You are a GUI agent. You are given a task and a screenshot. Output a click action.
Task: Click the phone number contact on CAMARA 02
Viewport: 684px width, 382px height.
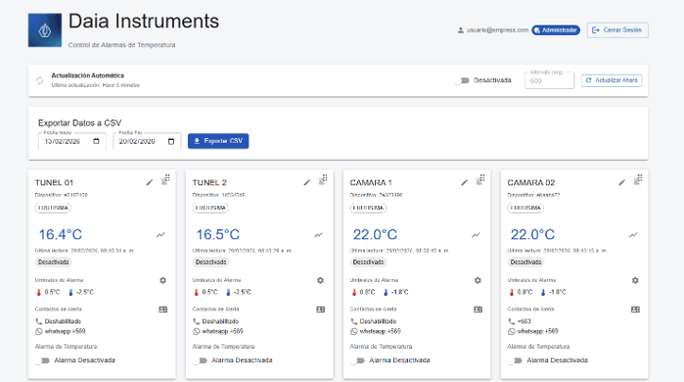(x=524, y=321)
